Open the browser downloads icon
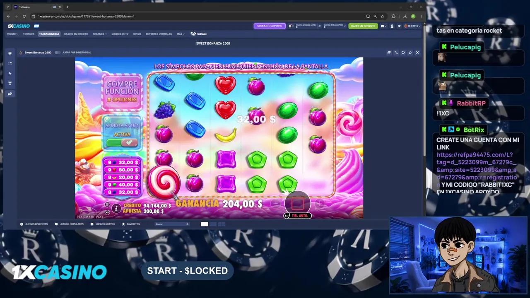 point(405,16)
